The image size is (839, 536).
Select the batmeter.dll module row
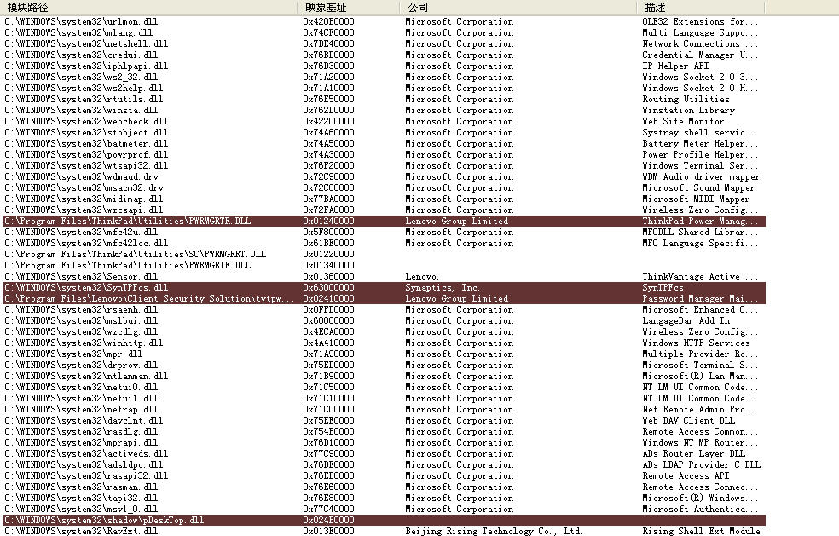click(385, 143)
